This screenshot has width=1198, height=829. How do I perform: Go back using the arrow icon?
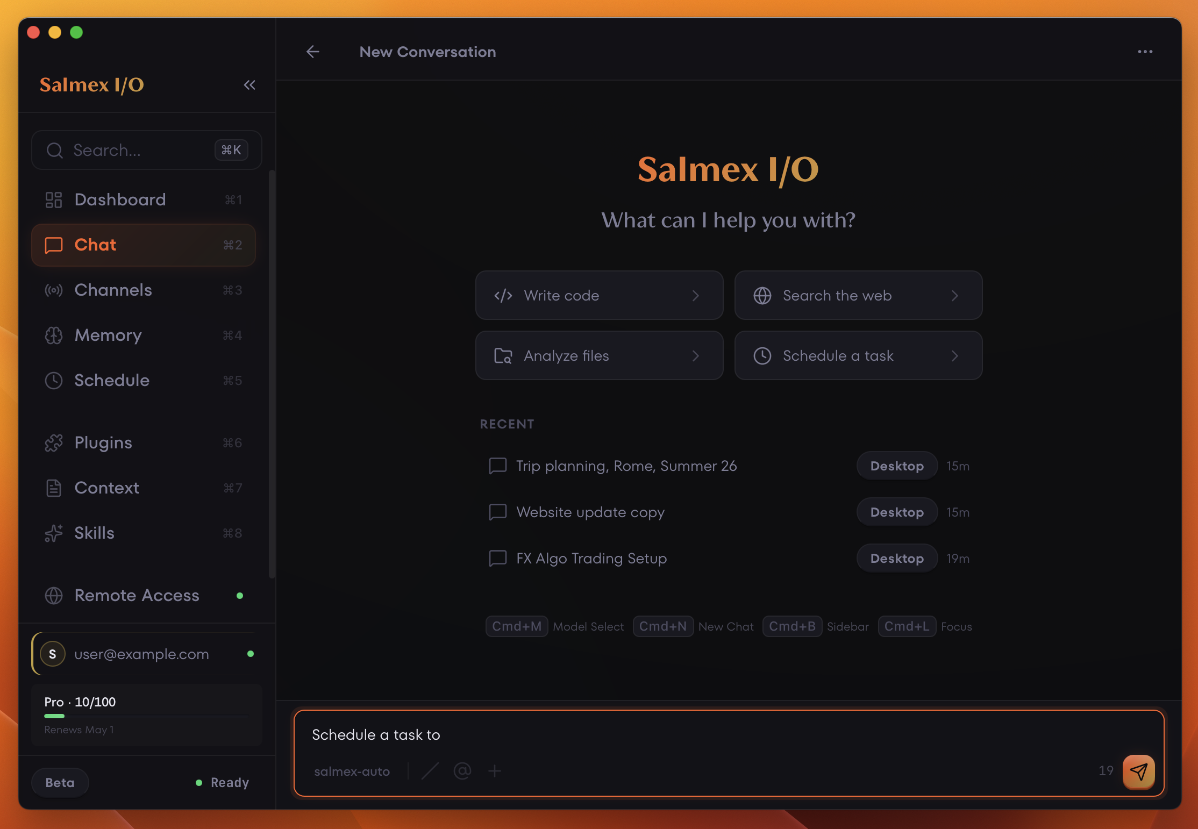coord(313,52)
